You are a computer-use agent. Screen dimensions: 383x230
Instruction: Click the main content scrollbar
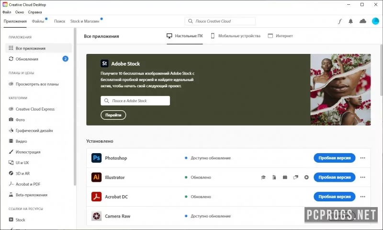click(x=382, y=70)
